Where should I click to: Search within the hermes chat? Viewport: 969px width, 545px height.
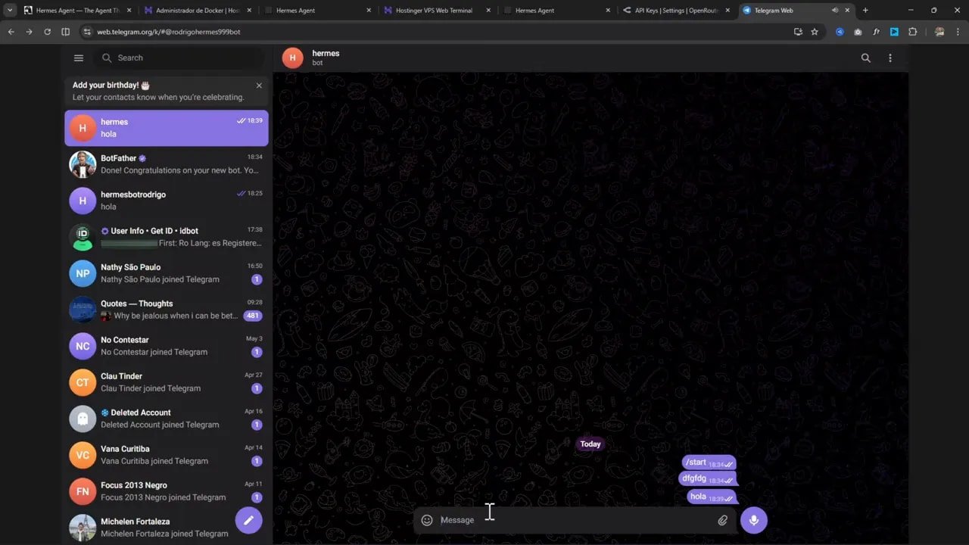tap(866, 58)
